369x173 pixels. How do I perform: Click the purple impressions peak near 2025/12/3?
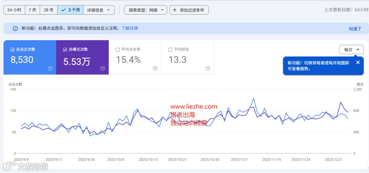click(x=341, y=102)
